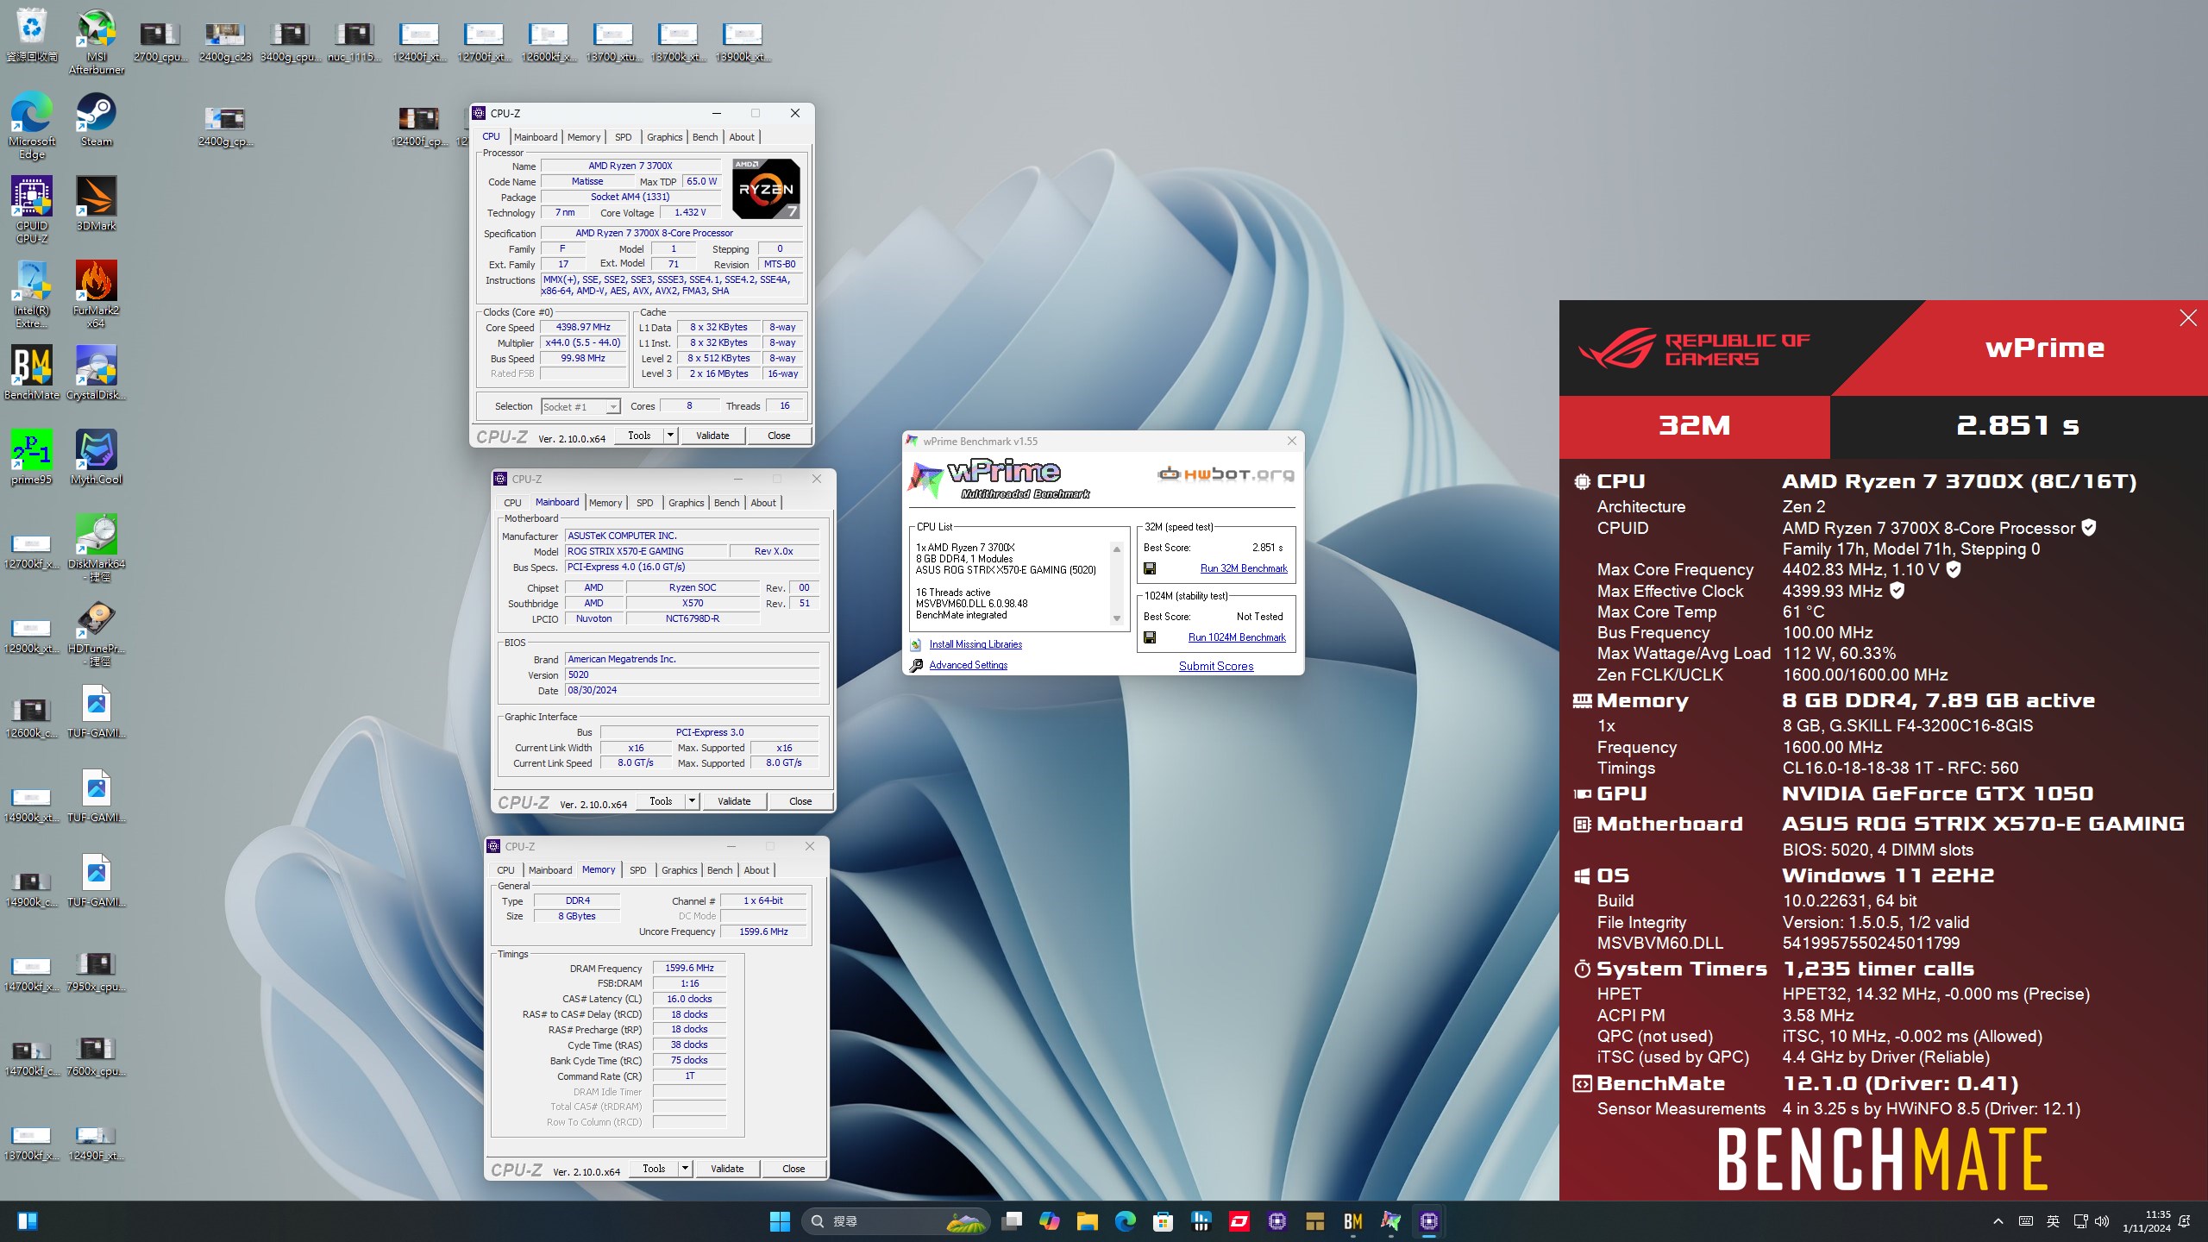
Task: Launch Steam from the desktop
Action: click(x=97, y=119)
